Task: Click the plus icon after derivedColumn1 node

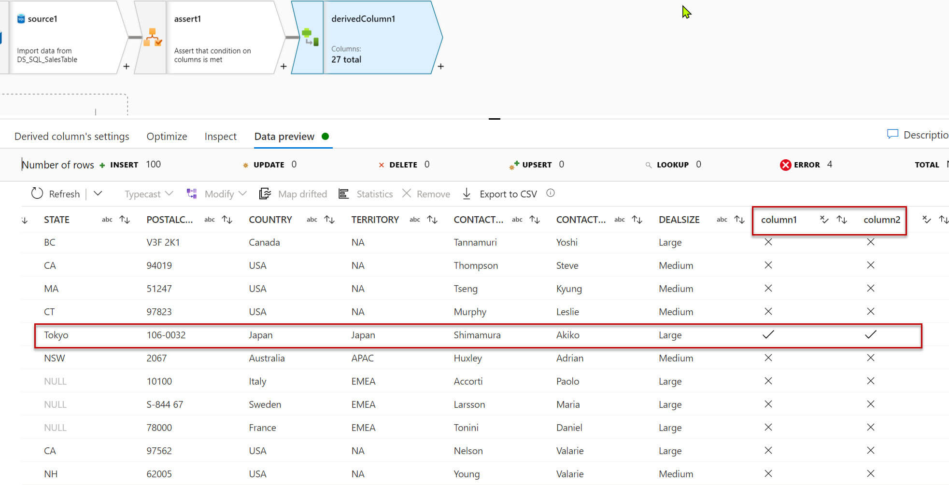Action: (440, 67)
